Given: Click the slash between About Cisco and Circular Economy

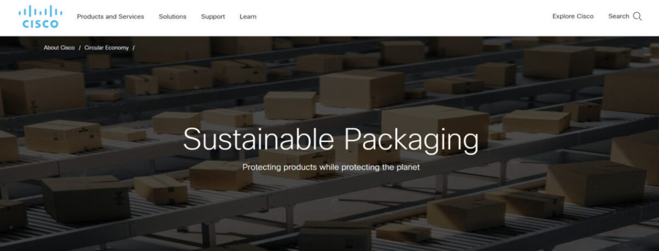Looking at the screenshot, I should [x=79, y=48].
